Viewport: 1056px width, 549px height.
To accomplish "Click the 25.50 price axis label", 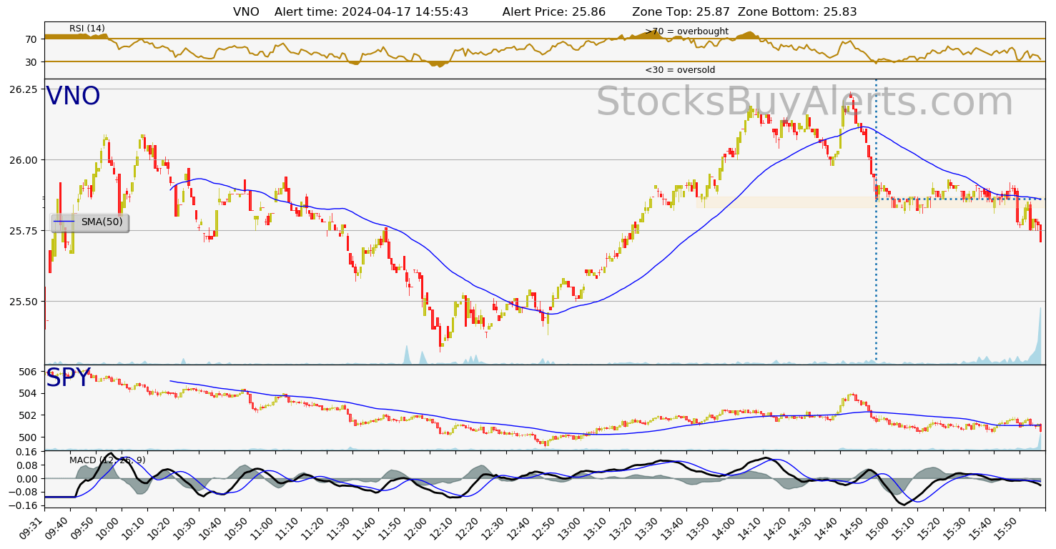I will tap(24, 302).
